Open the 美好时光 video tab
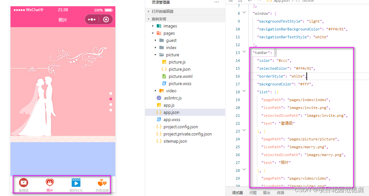 [76, 185]
